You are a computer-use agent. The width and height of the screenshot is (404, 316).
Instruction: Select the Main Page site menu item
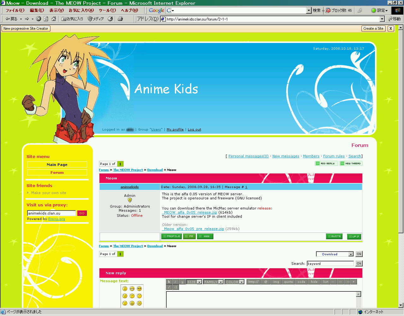[57, 165]
